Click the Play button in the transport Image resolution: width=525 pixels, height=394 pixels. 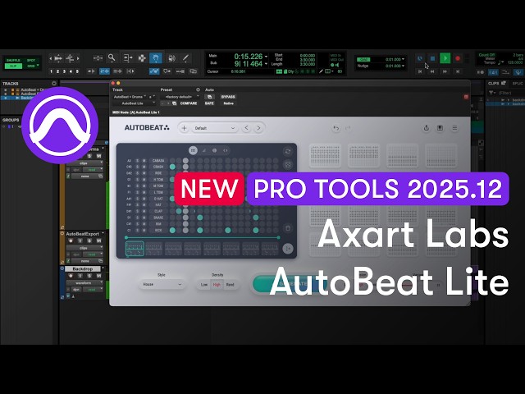coord(445,58)
